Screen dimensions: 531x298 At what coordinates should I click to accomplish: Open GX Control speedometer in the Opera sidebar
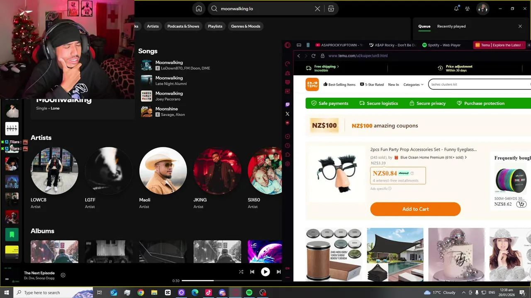coord(287,64)
